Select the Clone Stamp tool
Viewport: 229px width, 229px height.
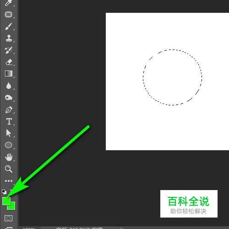tap(9, 38)
